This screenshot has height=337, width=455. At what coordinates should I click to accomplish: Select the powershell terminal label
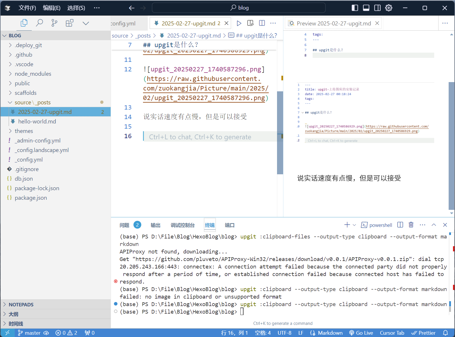377,225
